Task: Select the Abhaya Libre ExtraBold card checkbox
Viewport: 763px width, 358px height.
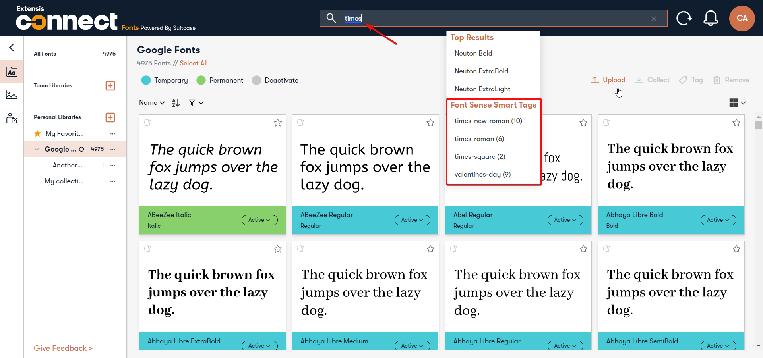Action: (147, 249)
